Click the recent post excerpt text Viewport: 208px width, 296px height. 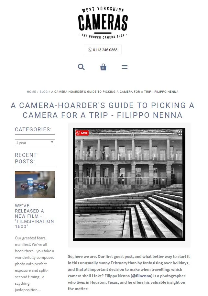pos(35,264)
